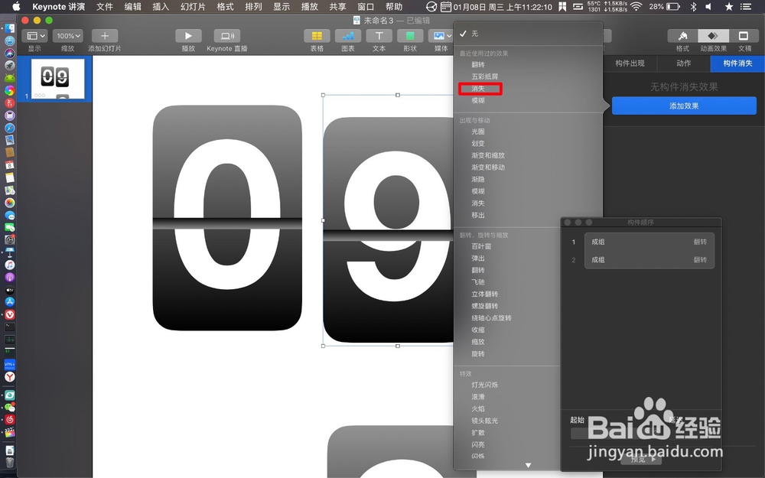
Task: Switch to the 构件出现 tab
Action: tap(630, 63)
